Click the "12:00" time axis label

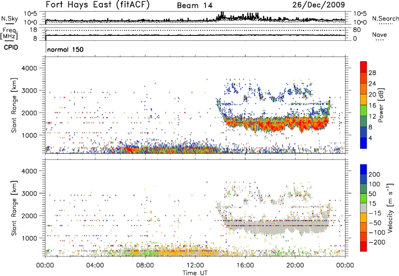(x=195, y=266)
